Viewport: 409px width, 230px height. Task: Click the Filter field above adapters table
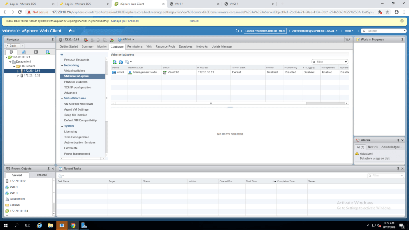[x=331, y=62]
